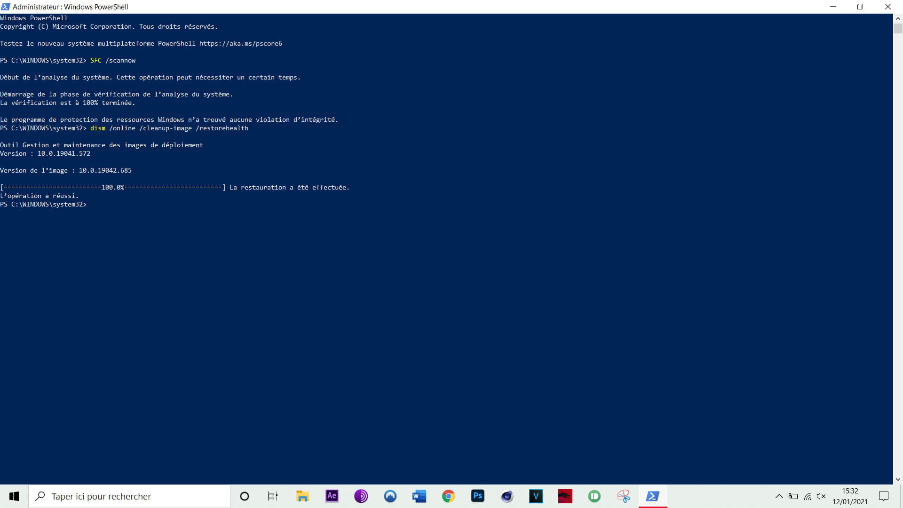Minimize the PowerShell window
This screenshot has height=508, width=903.
point(833,7)
